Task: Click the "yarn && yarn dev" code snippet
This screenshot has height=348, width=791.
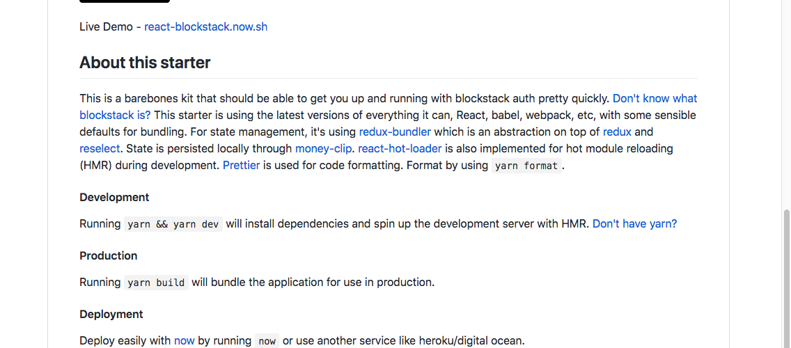Action: (x=173, y=224)
